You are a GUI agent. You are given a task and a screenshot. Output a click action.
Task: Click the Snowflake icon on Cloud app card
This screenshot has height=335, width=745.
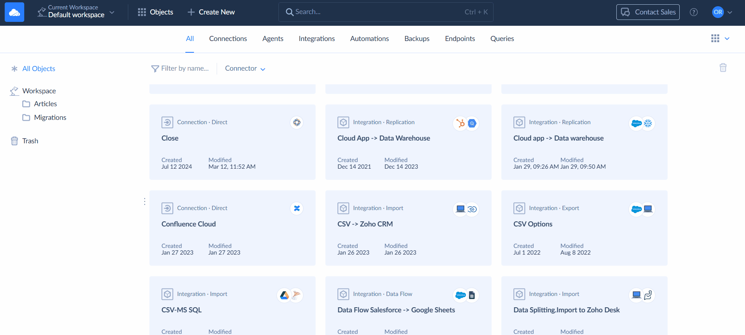(x=648, y=123)
